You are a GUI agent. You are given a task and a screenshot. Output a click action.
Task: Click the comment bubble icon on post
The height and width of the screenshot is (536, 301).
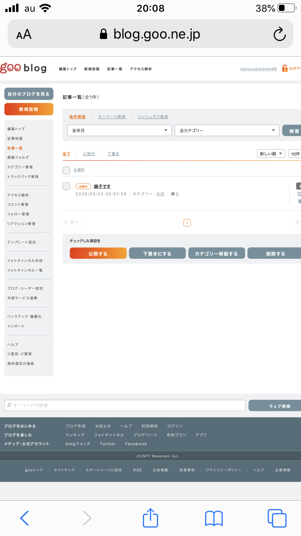173,194
